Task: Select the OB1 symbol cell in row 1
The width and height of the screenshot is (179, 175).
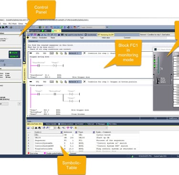Action: pos(49,135)
